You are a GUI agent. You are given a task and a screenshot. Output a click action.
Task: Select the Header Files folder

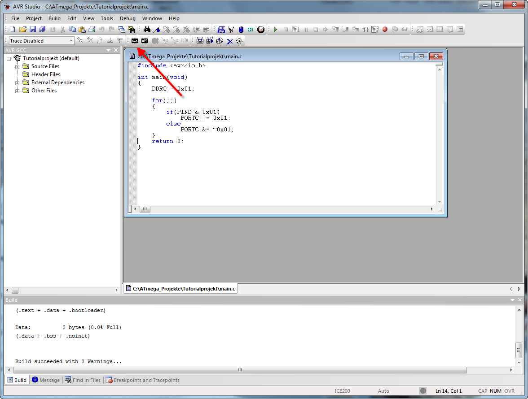46,74
